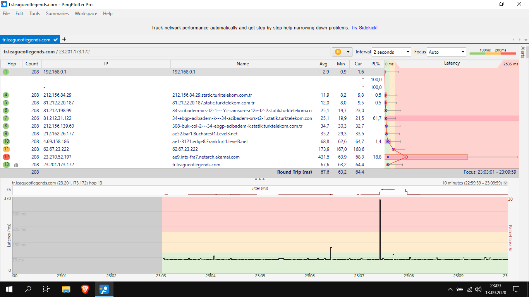Select IP cell 62.67.23.222
529x297 pixels.
[x=56, y=149]
